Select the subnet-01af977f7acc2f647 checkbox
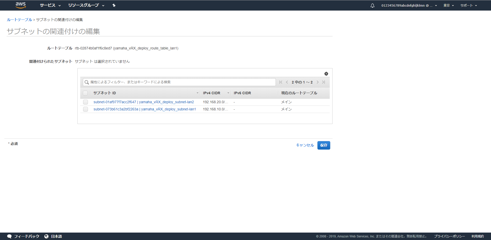This screenshot has width=491, height=240. click(85, 102)
